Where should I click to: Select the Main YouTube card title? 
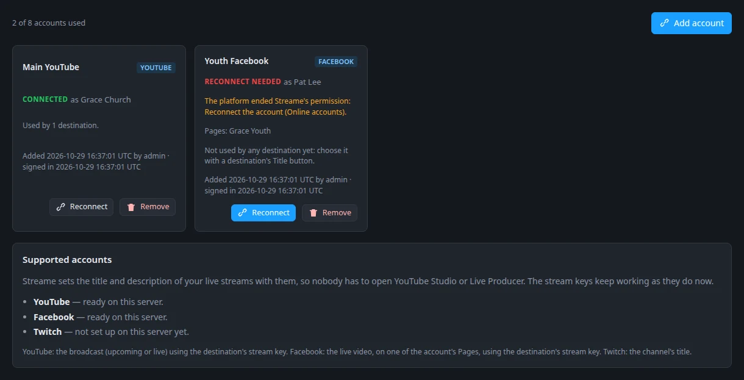51,67
